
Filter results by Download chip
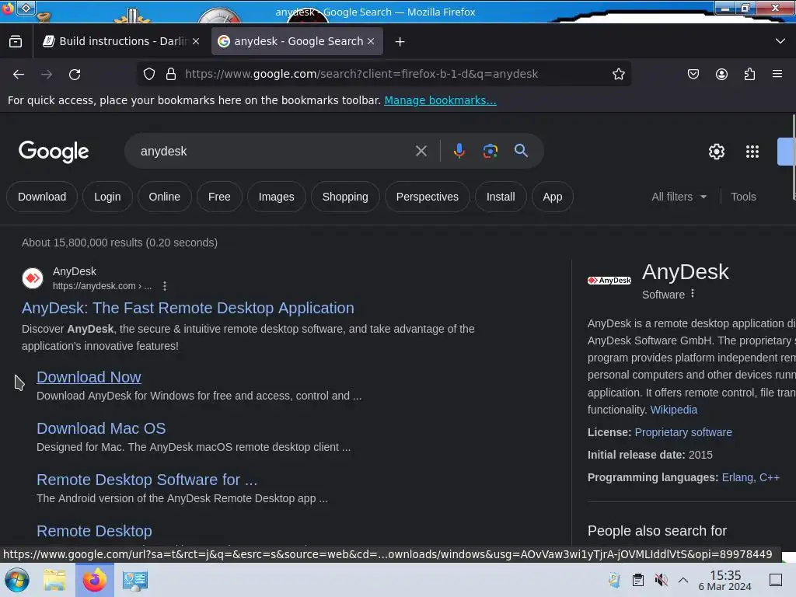click(42, 197)
